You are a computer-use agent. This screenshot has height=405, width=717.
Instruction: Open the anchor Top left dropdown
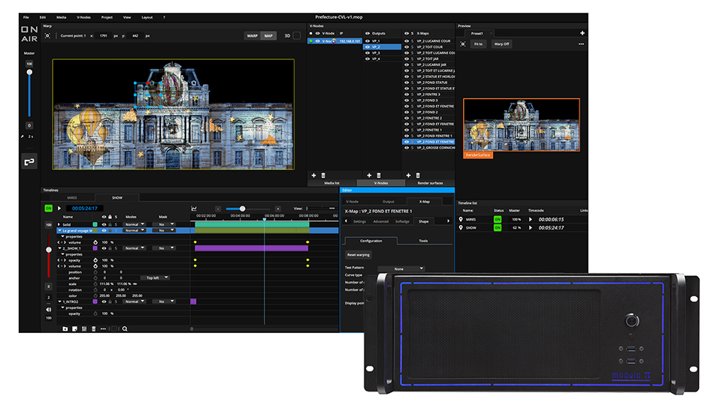point(156,277)
